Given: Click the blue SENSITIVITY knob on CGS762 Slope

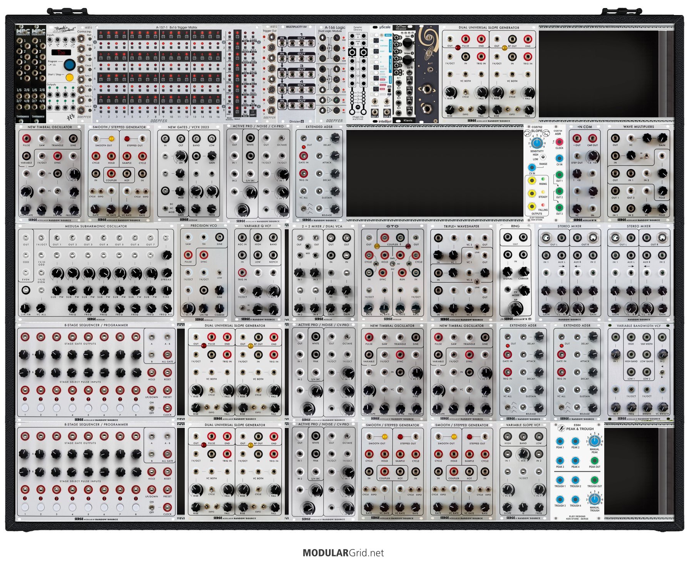Looking at the screenshot, I should (537, 143).
